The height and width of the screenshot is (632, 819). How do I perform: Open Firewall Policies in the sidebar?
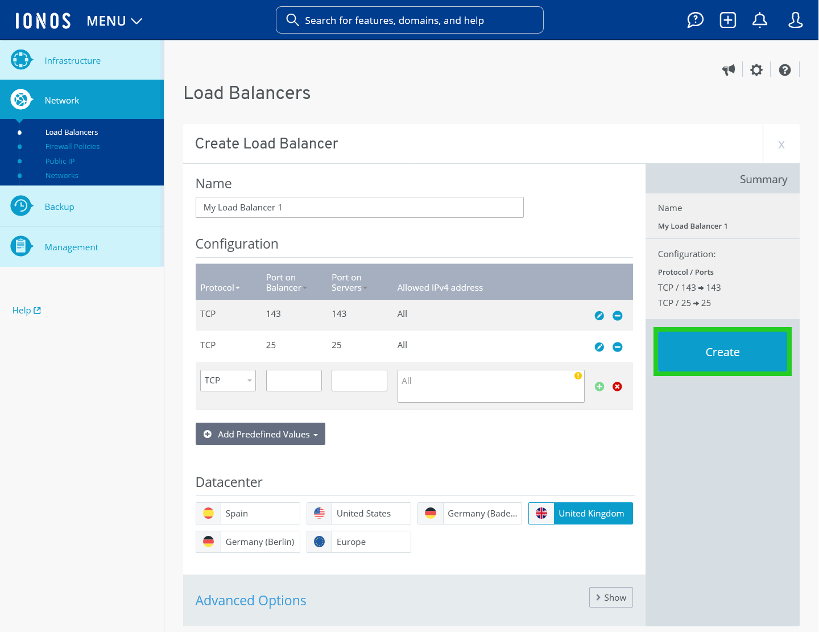coord(72,146)
